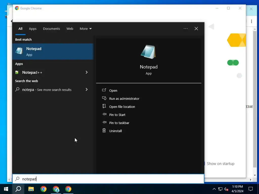Click the Google Chrome title bar logo
The height and width of the screenshot is (194, 259).
(x=17, y=8)
